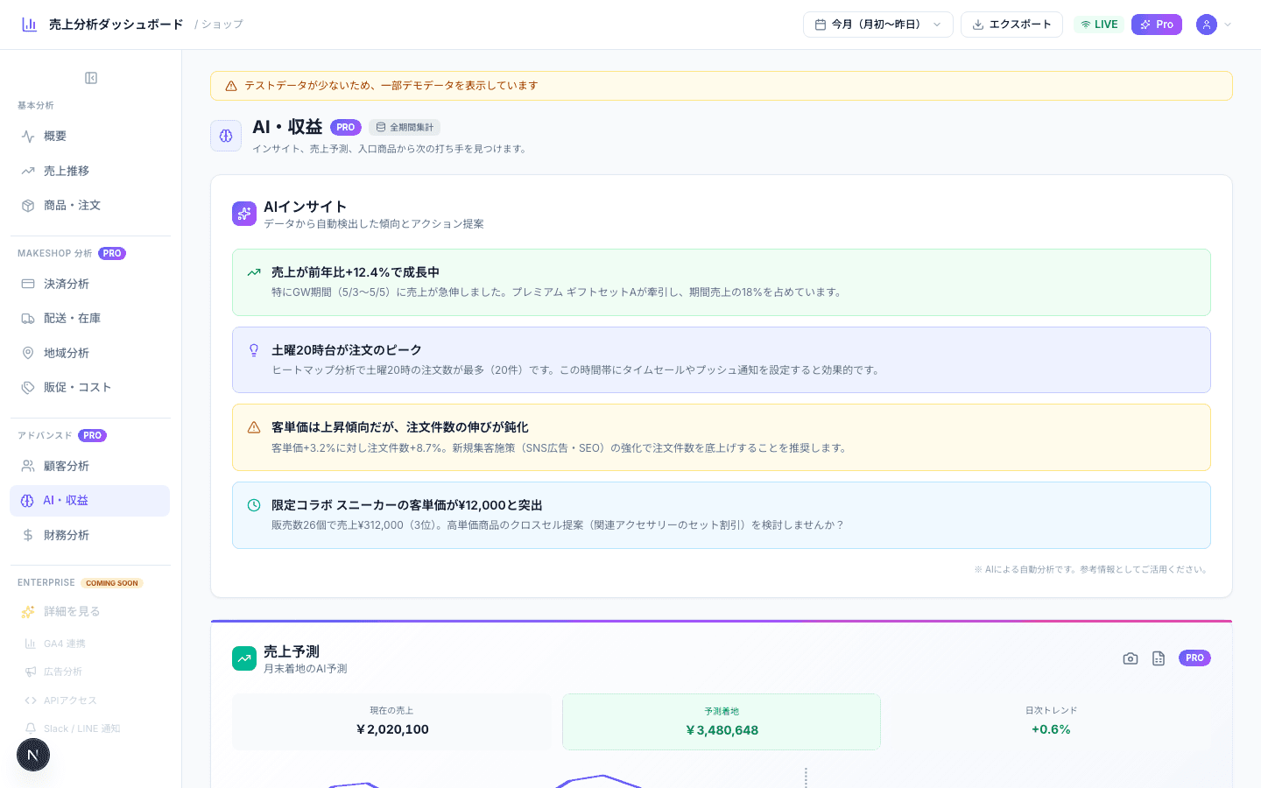The width and height of the screenshot is (1261, 788).
Task: Open 概要 in the sidebar
Action: 90,137
